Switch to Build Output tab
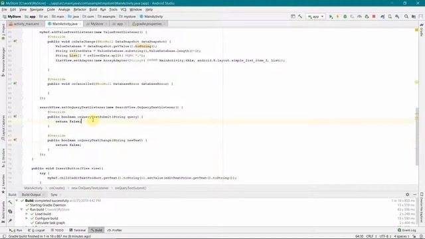 pos(33,195)
